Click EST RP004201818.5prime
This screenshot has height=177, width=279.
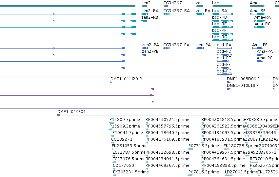[223, 120]
